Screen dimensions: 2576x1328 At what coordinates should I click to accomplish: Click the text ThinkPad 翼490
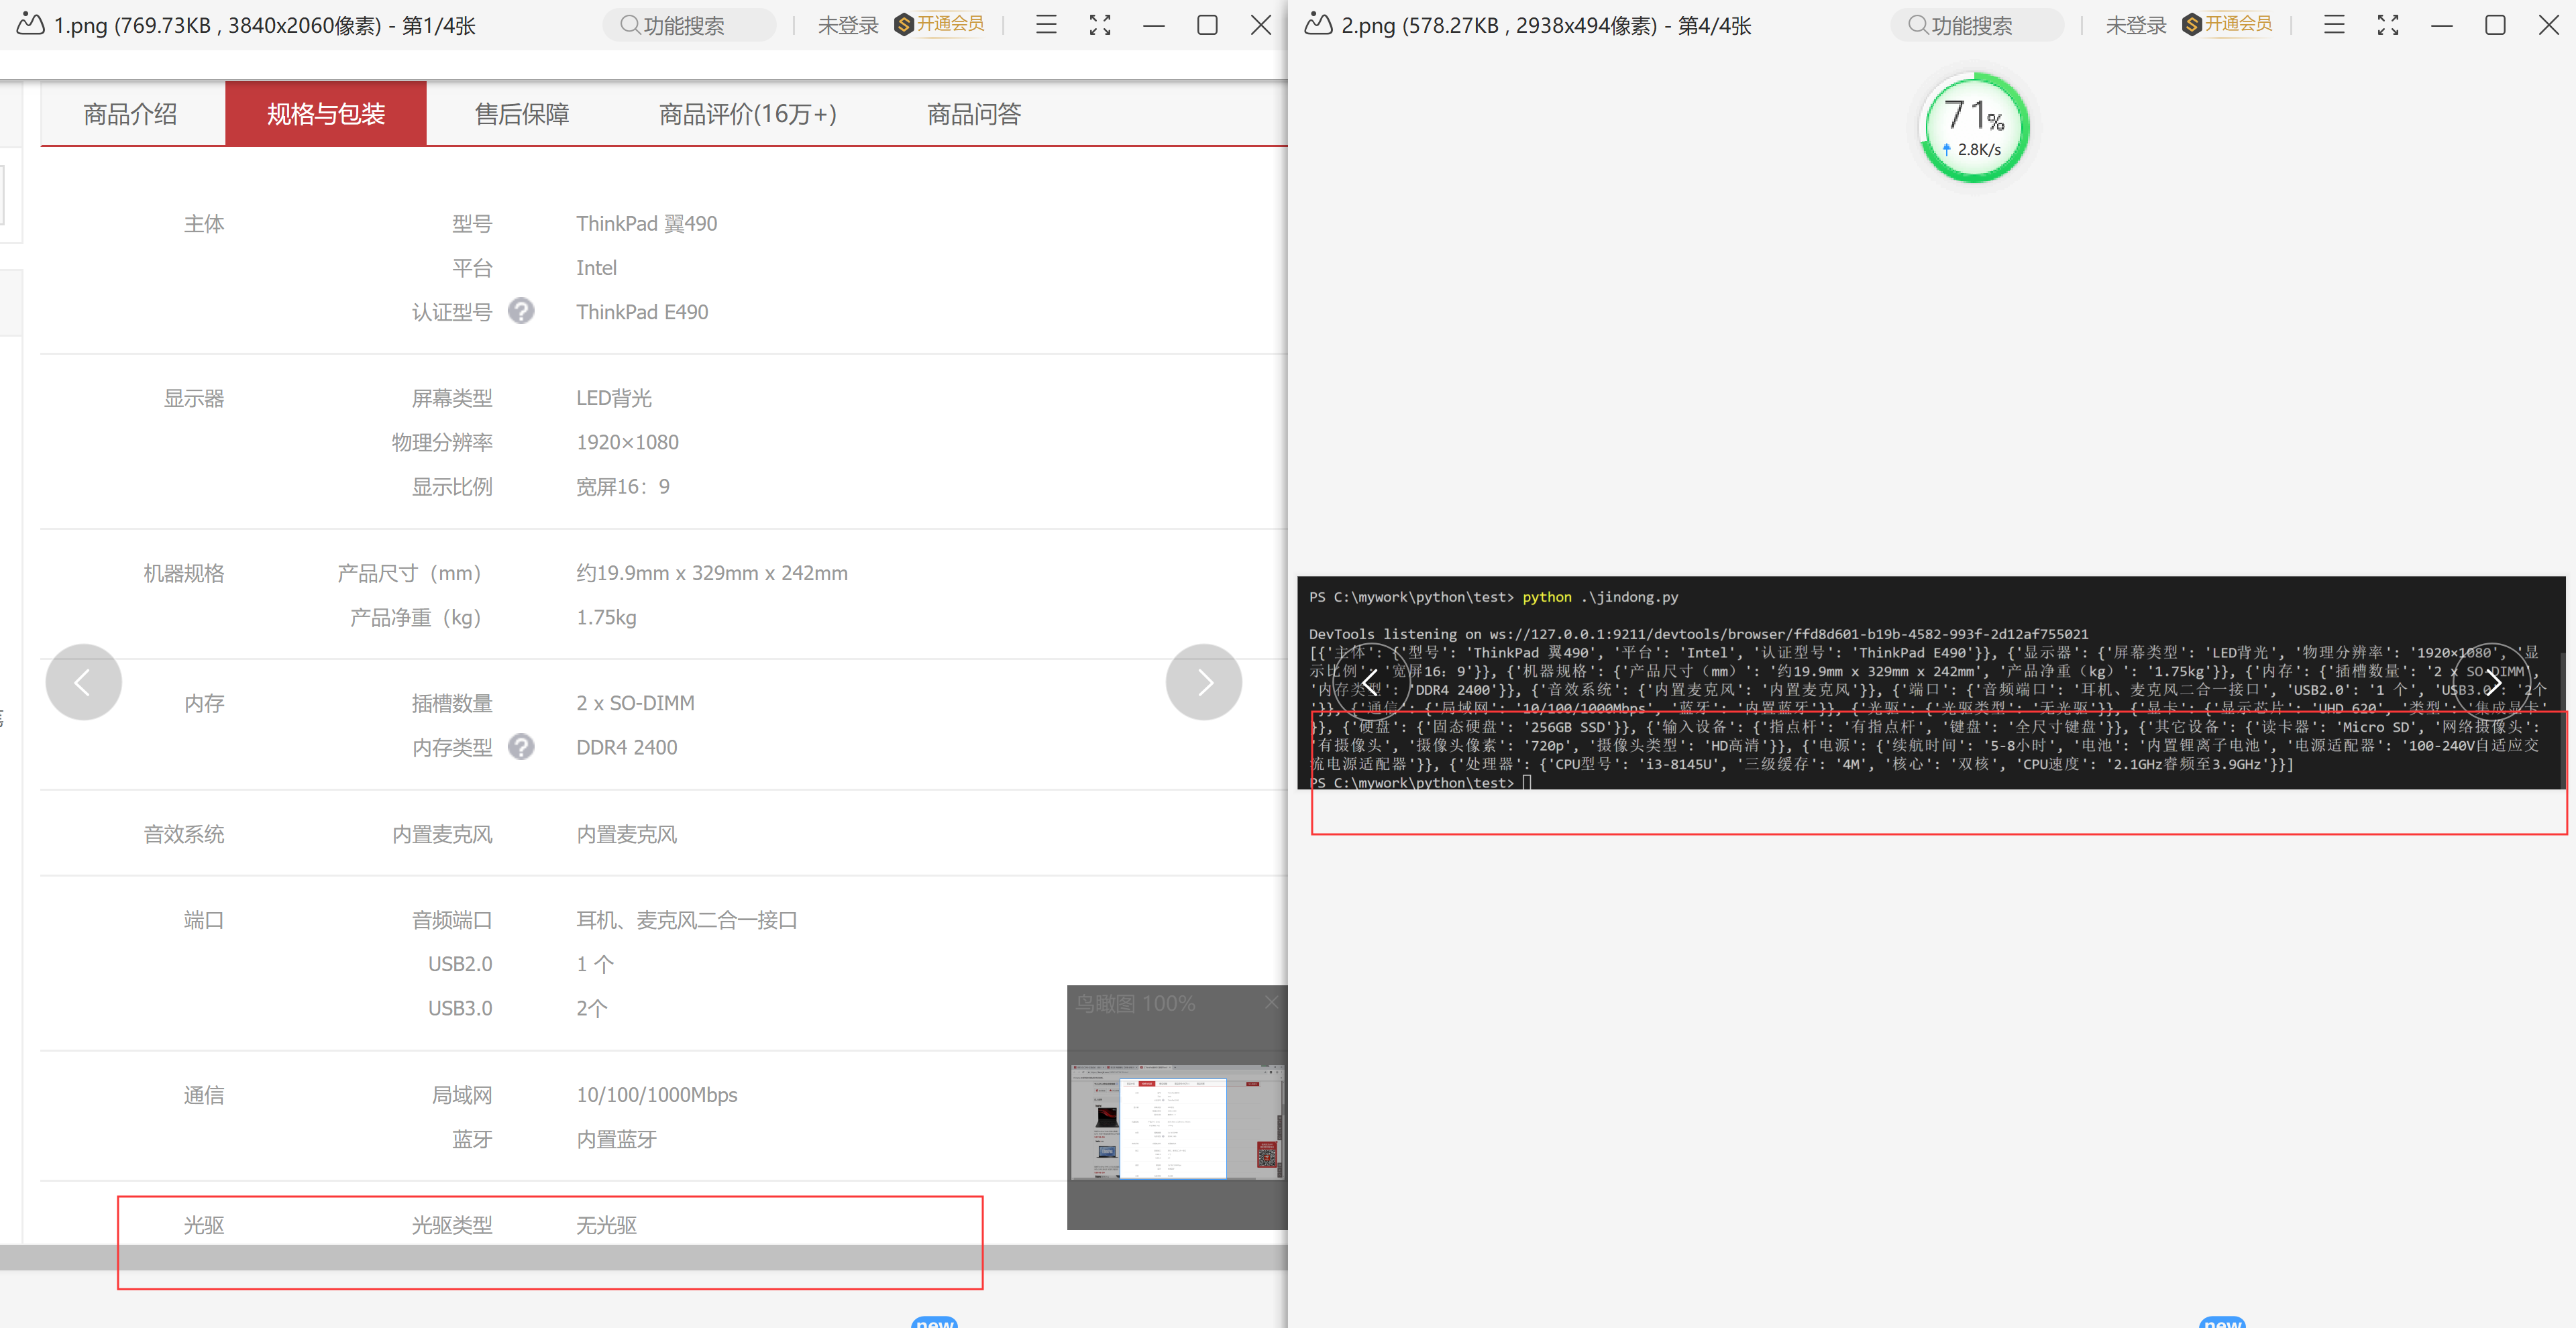click(x=647, y=223)
